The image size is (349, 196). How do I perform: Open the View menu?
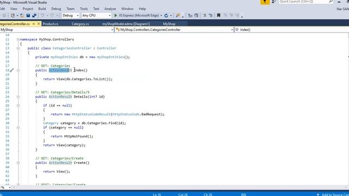pyautogui.click(x=14, y=9)
